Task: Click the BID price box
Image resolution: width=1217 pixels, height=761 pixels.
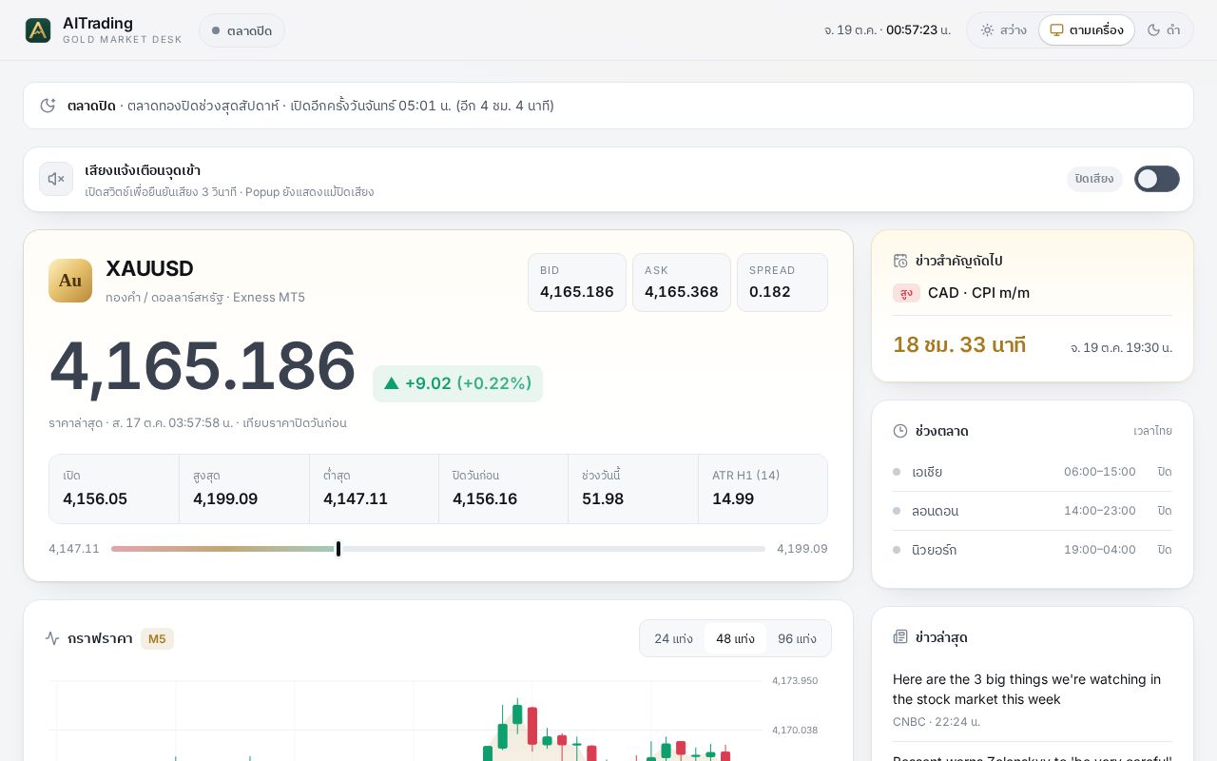Action: pos(577,283)
